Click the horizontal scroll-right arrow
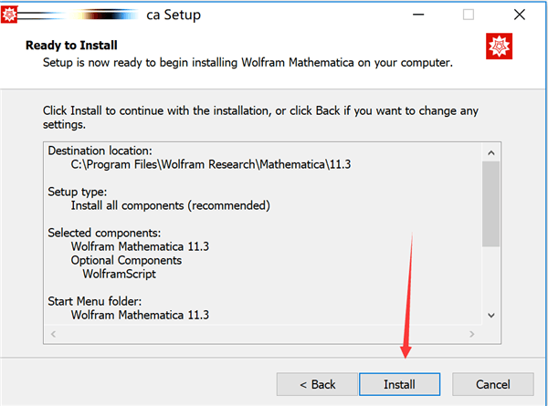 pos(475,334)
